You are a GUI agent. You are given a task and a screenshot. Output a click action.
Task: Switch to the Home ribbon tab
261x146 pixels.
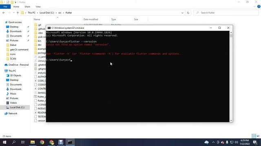tap(16, 6)
